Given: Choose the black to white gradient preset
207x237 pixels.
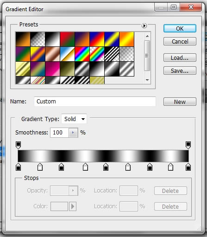Looking at the screenshot, I should point(52,39).
